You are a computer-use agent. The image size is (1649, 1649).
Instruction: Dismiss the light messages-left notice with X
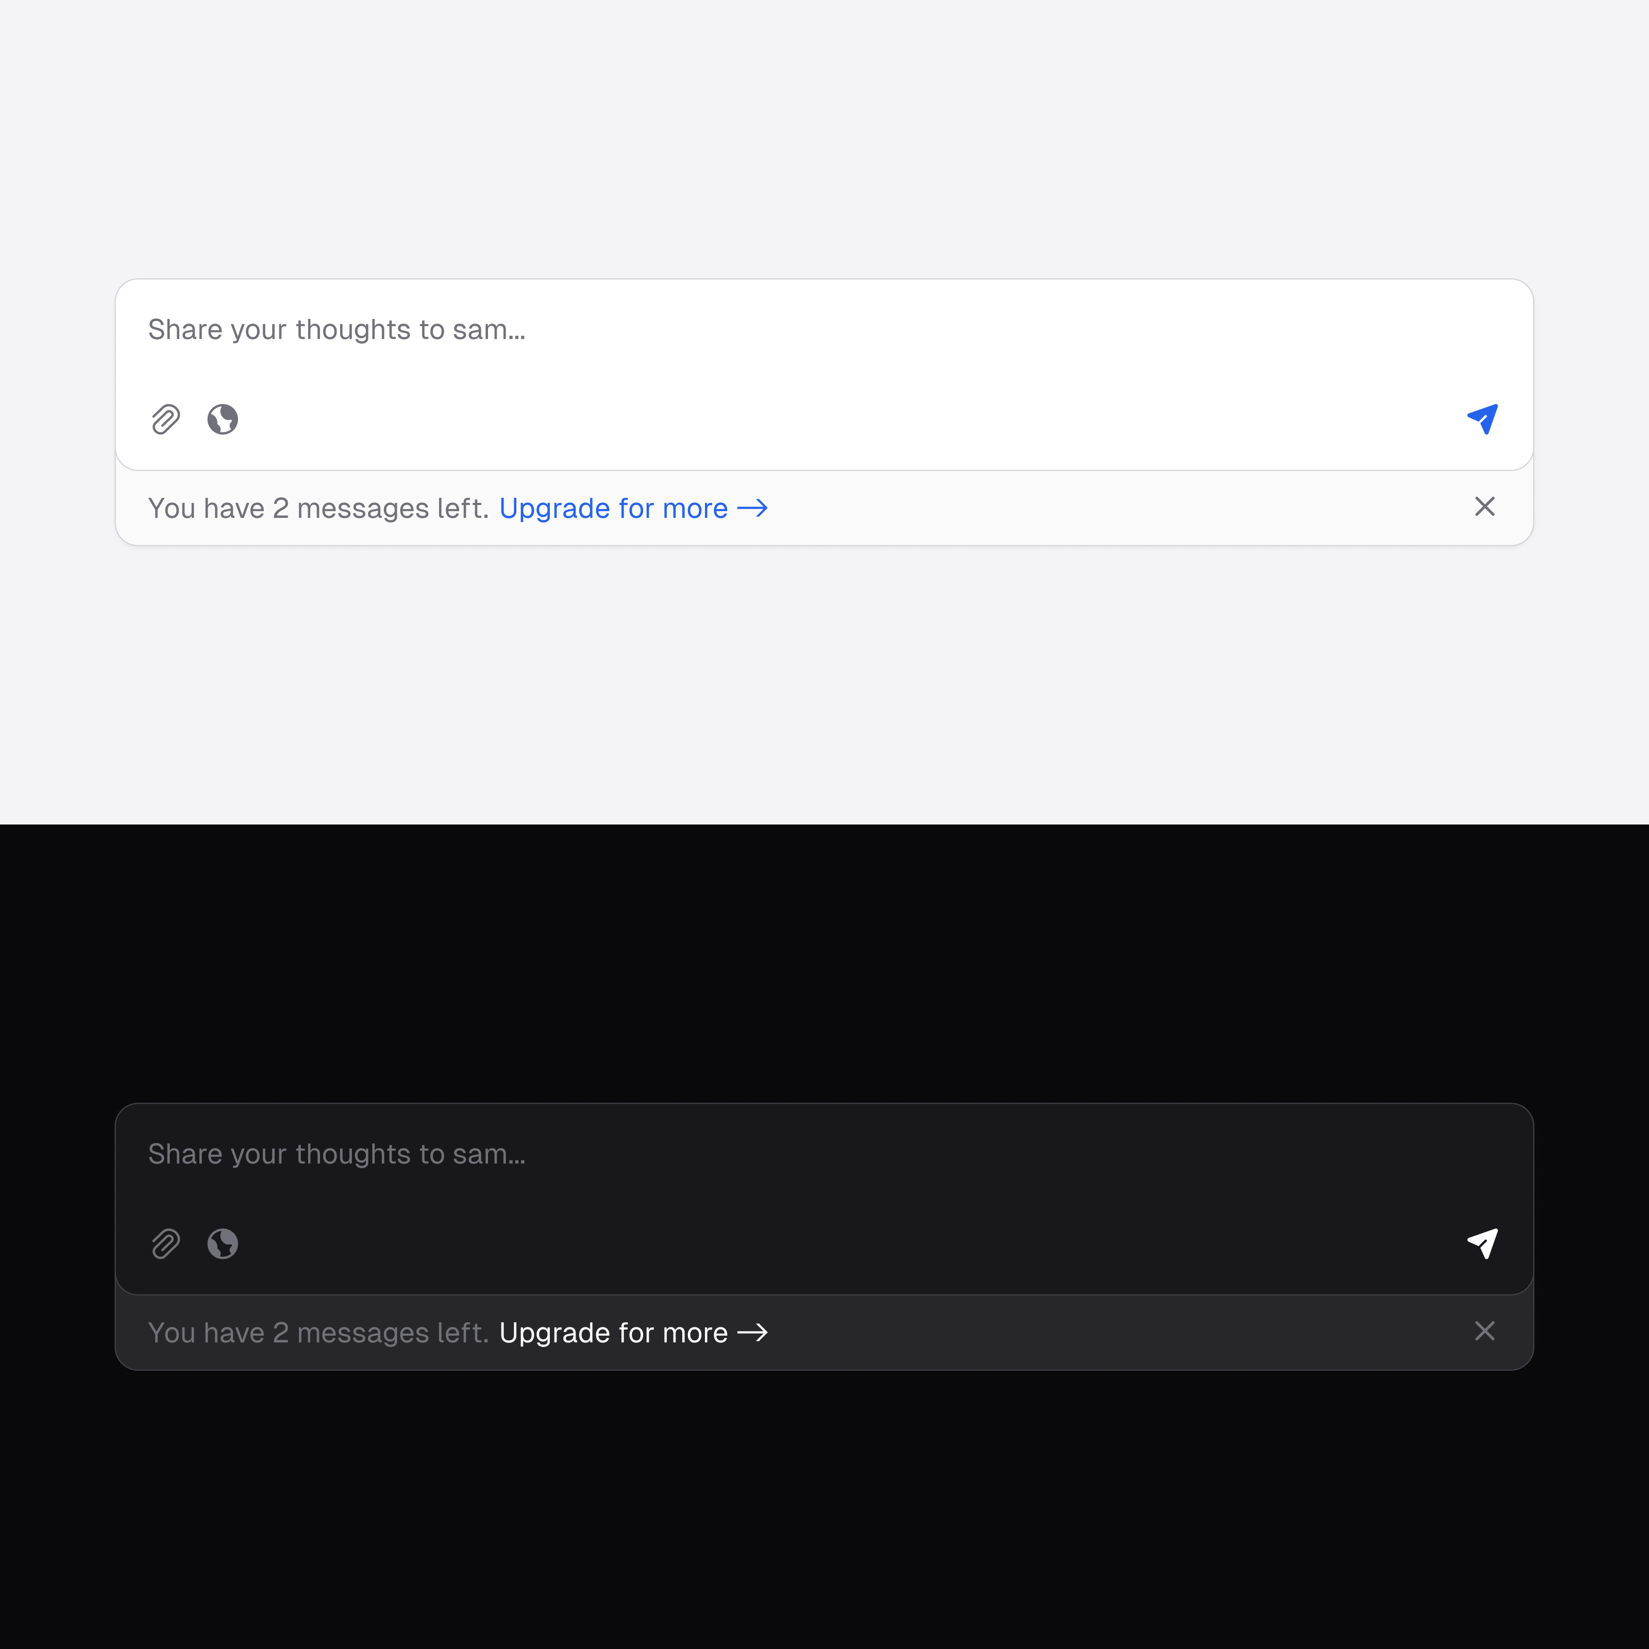1485,506
